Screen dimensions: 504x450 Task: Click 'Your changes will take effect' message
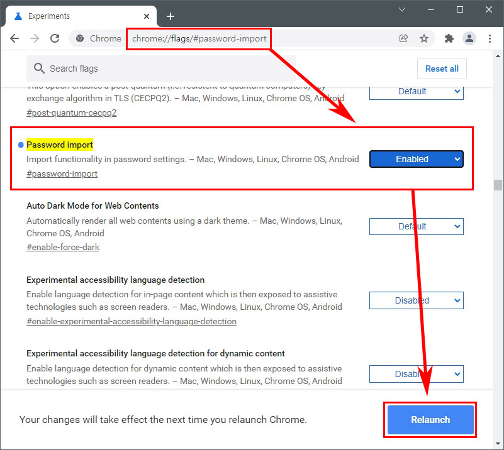163,419
